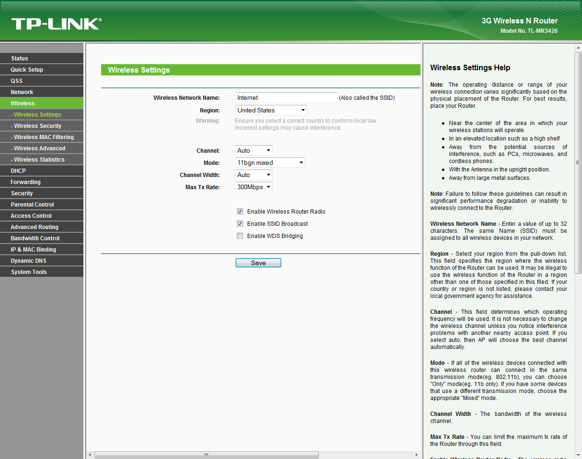View Wireless Statistics page
Viewport: 582px width, 459px height.
(x=42, y=160)
